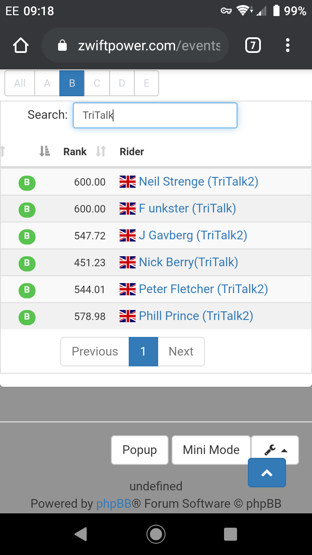Sort table by Rider column header
The image size is (312, 555).
132,152
